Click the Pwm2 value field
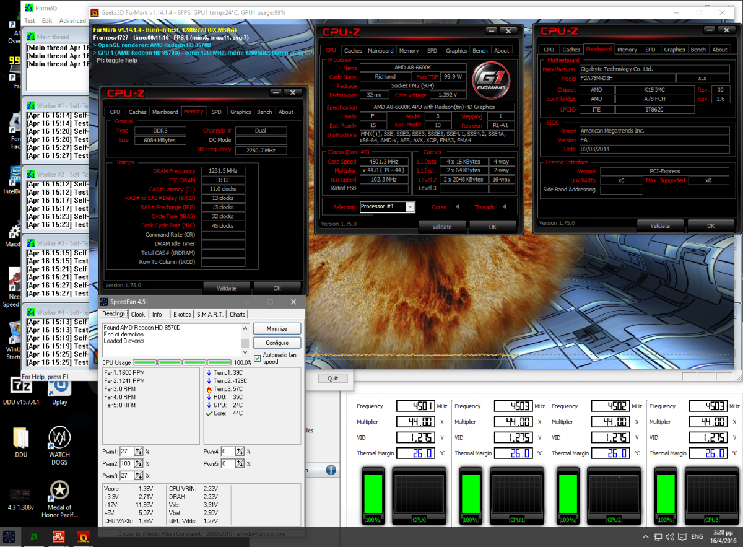743x547 pixels. click(127, 463)
